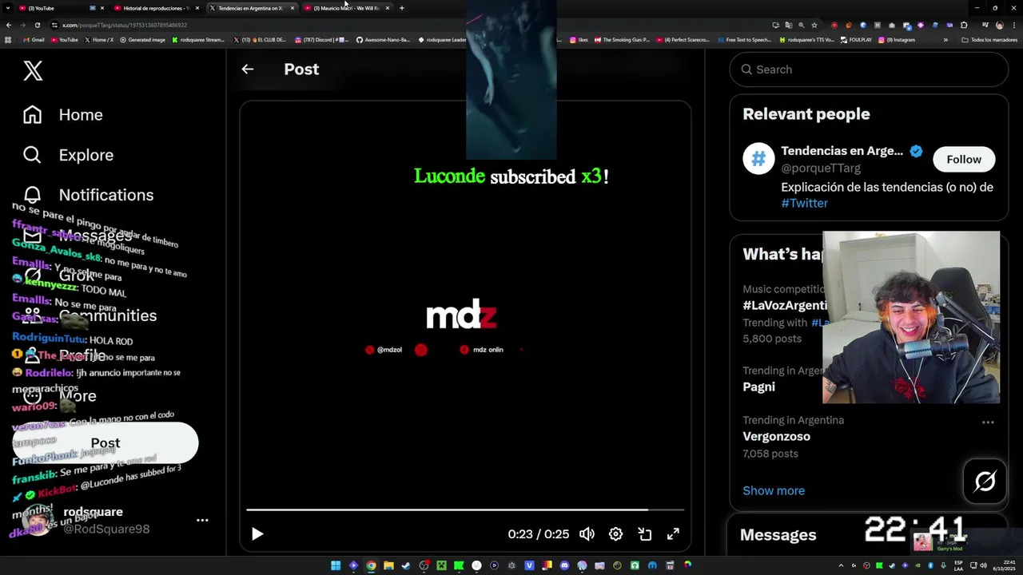
Task: Click the Notifications bell icon
Action: pos(32,195)
